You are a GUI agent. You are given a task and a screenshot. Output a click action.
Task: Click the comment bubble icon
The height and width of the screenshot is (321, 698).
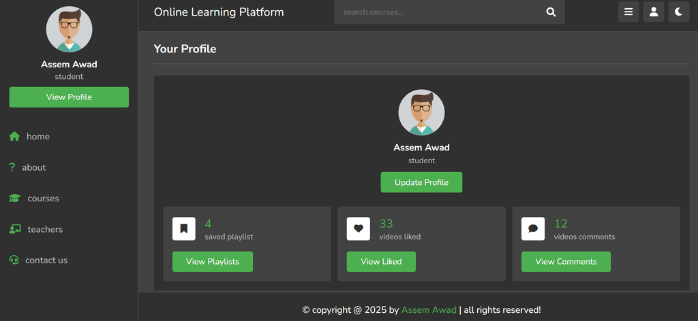tap(533, 229)
